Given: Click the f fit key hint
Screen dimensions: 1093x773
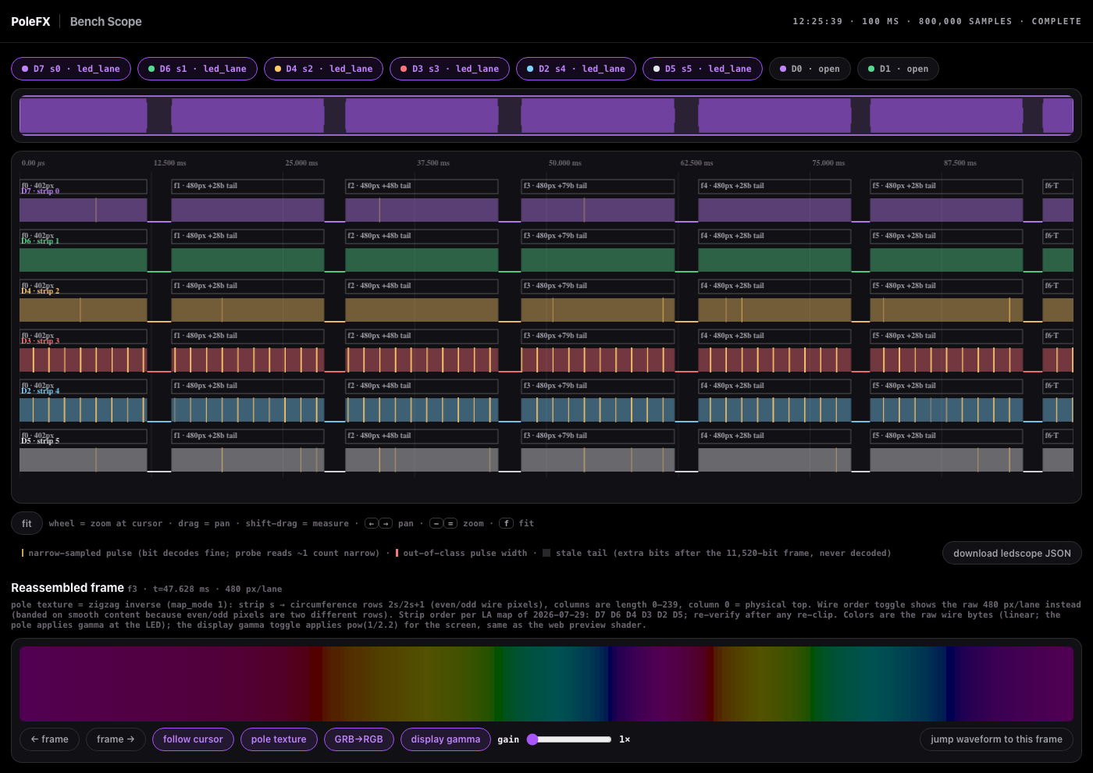Looking at the screenshot, I should (x=507, y=523).
